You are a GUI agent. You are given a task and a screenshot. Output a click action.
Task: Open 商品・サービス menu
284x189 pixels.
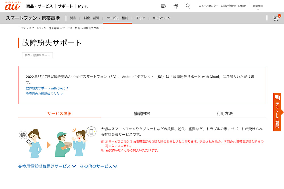tap(39, 6)
